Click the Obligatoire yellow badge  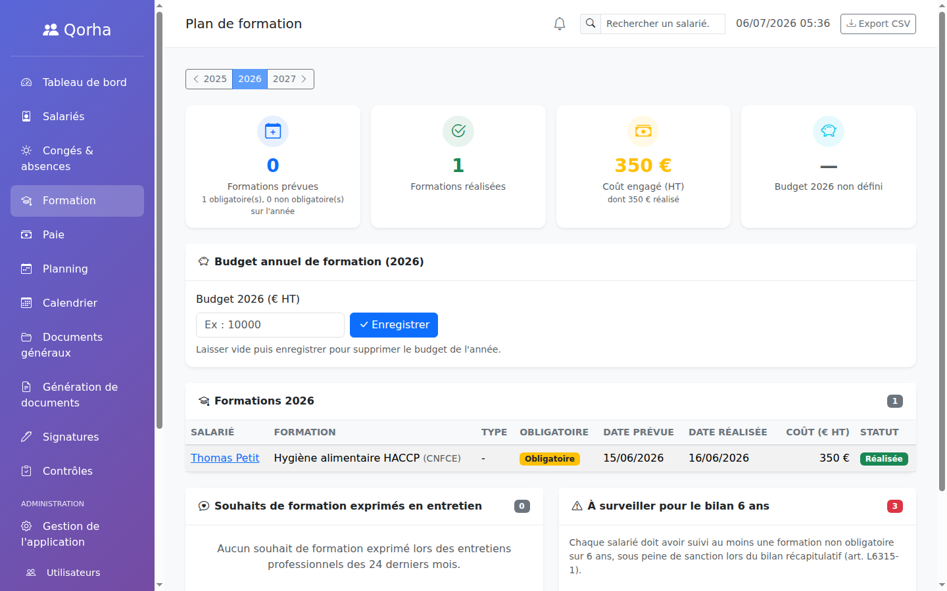tap(550, 459)
